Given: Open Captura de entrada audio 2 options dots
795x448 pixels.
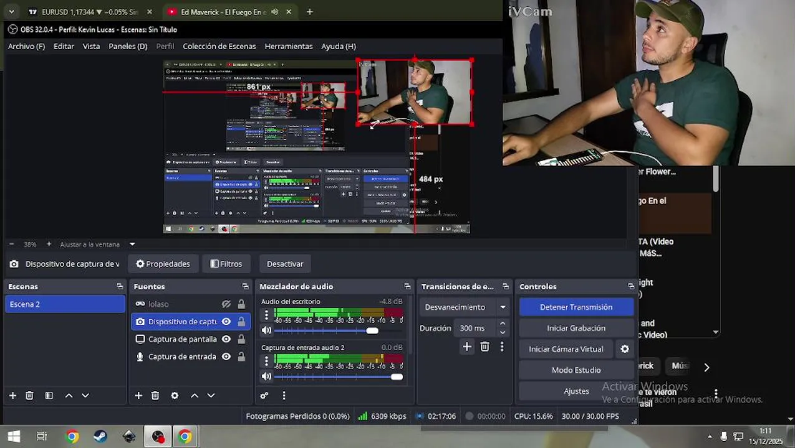Looking at the screenshot, I should point(266,361).
